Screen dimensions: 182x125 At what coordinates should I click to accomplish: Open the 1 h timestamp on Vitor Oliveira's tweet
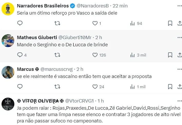[100, 101]
